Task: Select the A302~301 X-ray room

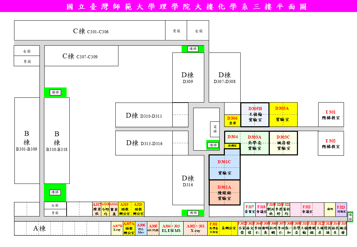Action: [x=195, y=228]
